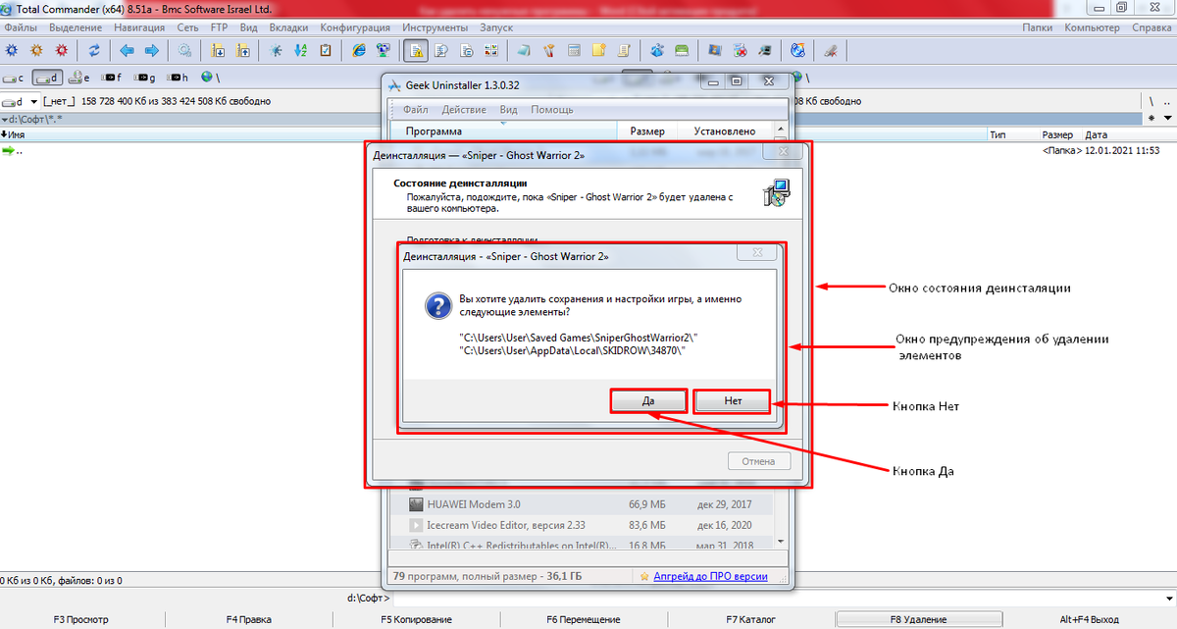Click the right panel root directory button
Screen dimensions: 1177x629
[1151, 101]
